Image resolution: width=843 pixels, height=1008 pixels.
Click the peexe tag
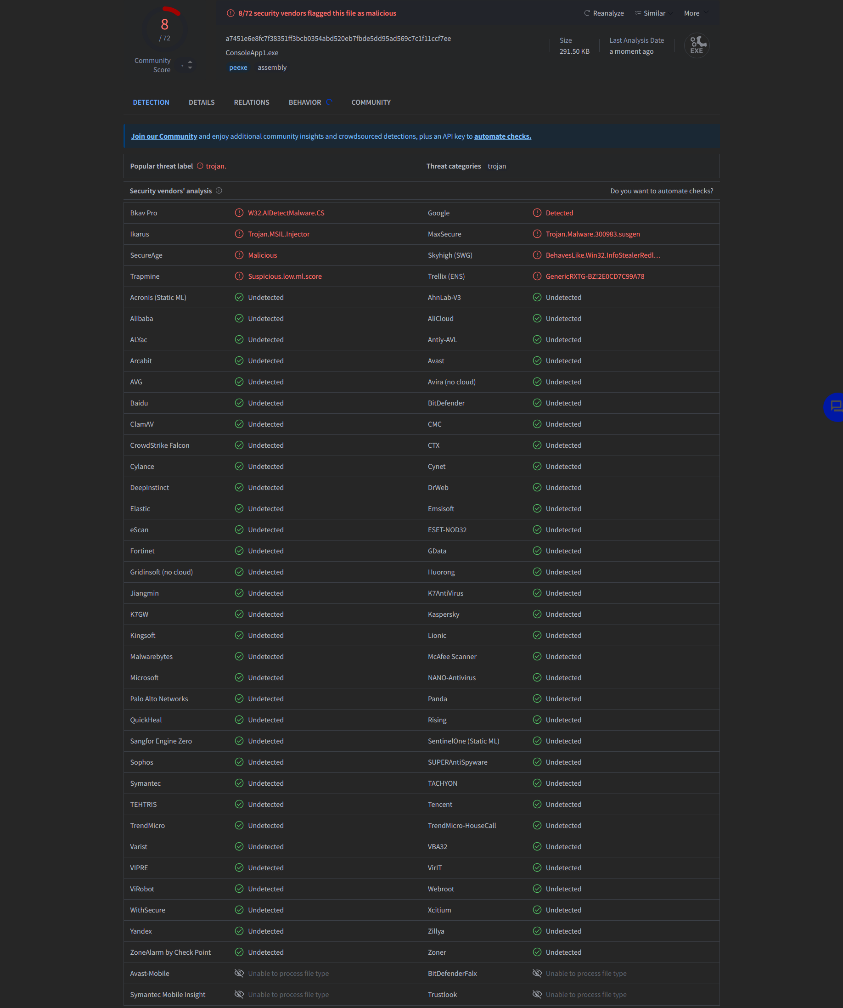point(238,67)
